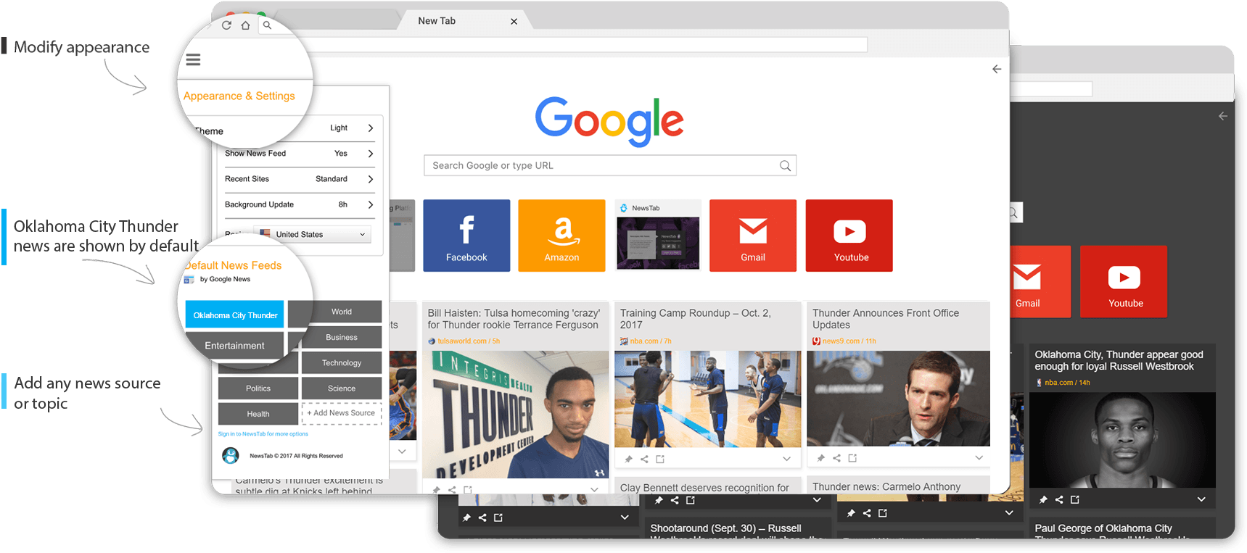
Task: Pin the Westbrook article in the dark window
Action: (x=1043, y=499)
